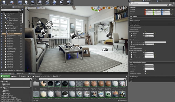Image resolution: width=175 pixels, height=102 pixels.
Task: Open the Cinematics clapperboard icon
Action: click(47, 2)
